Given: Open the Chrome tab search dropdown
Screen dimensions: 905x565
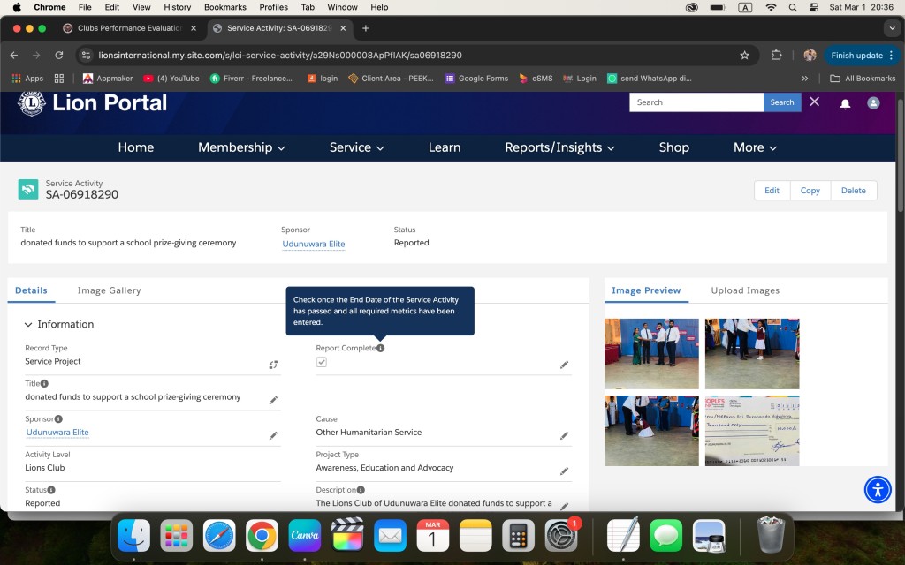Looking at the screenshot, I should click(892, 28).
